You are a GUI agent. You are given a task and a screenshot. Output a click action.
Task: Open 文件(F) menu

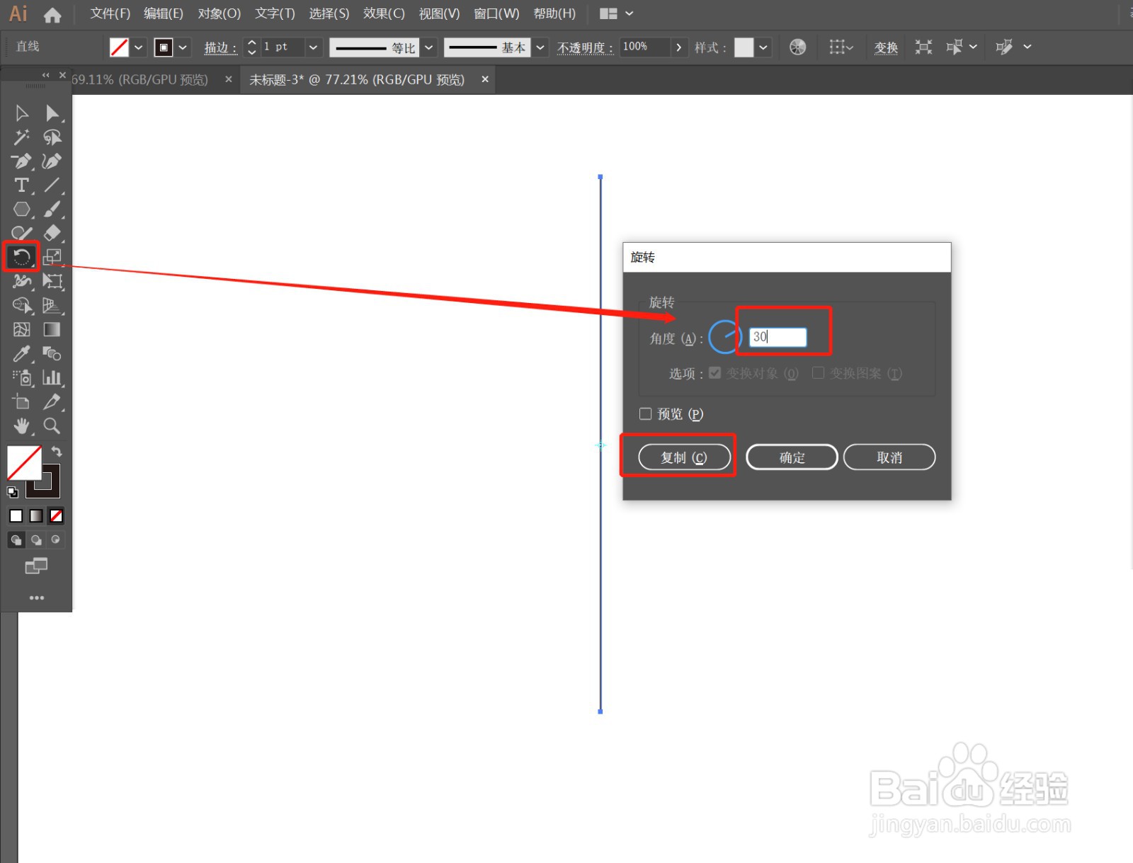[x=110, y=13]
